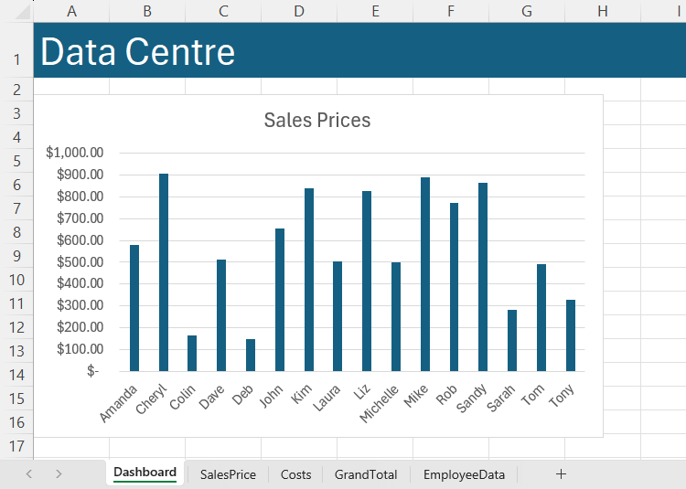Open the Costs sheet tab

295,474
